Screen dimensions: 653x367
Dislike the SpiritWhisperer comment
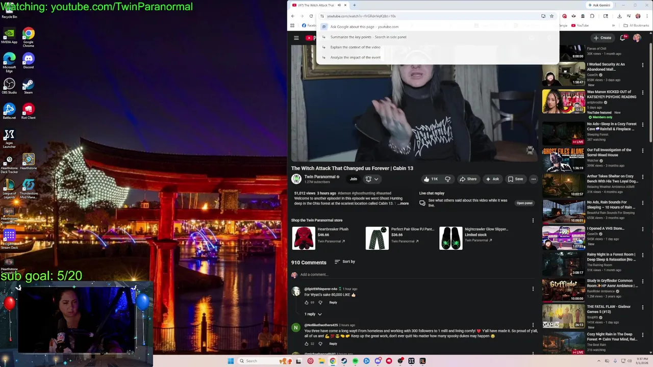tap(320, 302)
